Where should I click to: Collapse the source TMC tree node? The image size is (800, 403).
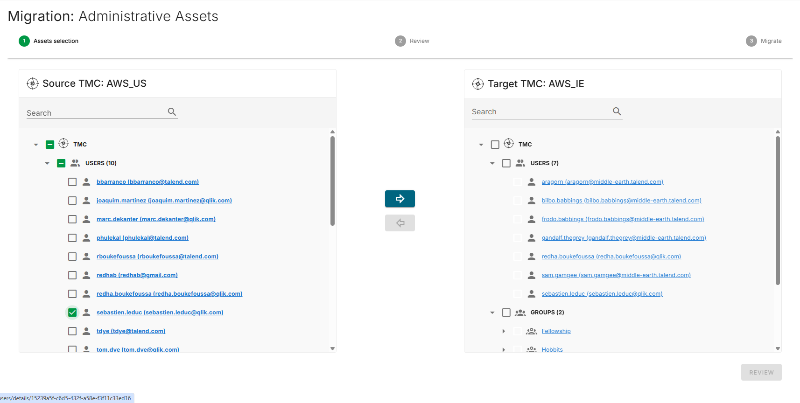point(36,145)
